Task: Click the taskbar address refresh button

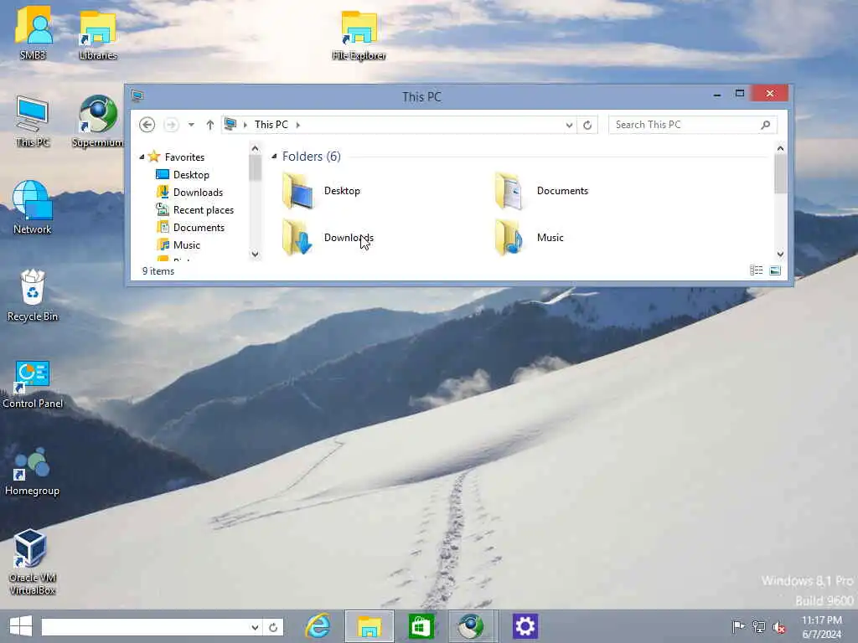Action: tap(273, 626)
